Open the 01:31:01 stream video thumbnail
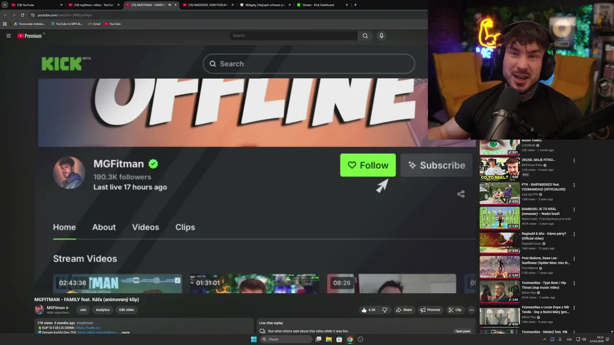The width and height of the screenshot is (614, 345). point(254,283)
